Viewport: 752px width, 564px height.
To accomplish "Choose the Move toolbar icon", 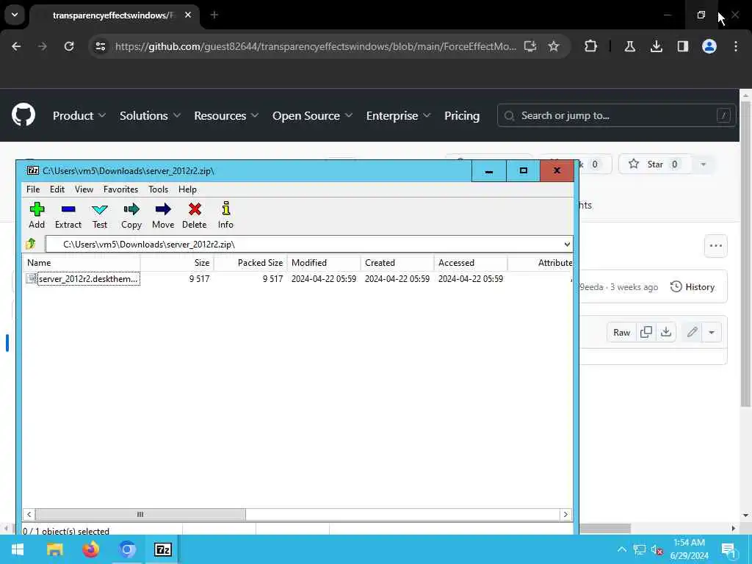I will point(163,215).
